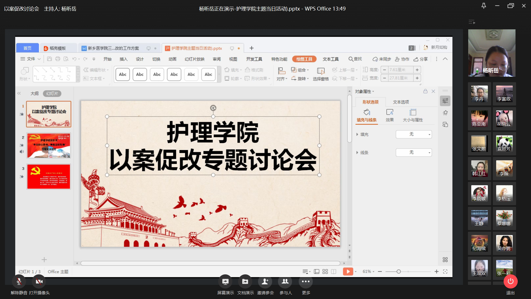Screen dimensions: 531x299
Task: Open the 邀请参会 invite icon
Action: tap(265, 282)
